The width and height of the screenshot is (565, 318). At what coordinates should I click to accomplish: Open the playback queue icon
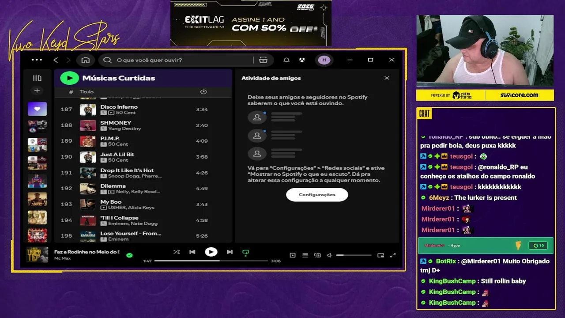[305, 255]
